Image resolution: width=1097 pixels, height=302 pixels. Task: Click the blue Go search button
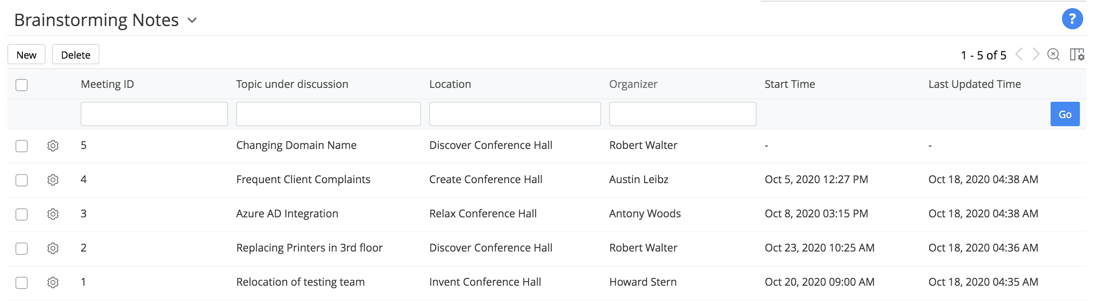[1064, 114]
